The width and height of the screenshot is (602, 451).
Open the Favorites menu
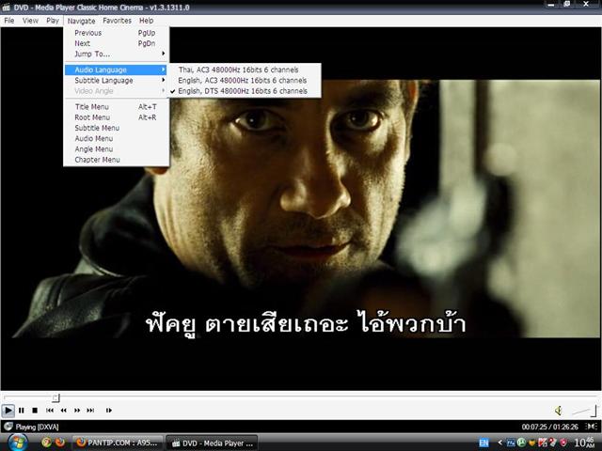117,21
